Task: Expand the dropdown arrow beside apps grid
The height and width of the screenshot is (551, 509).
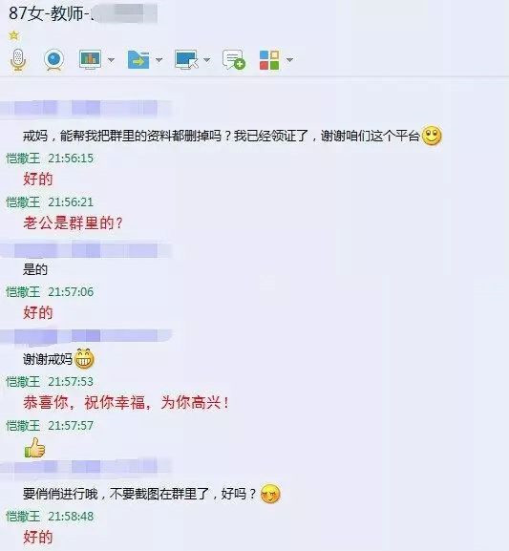Action: point(289,60)
